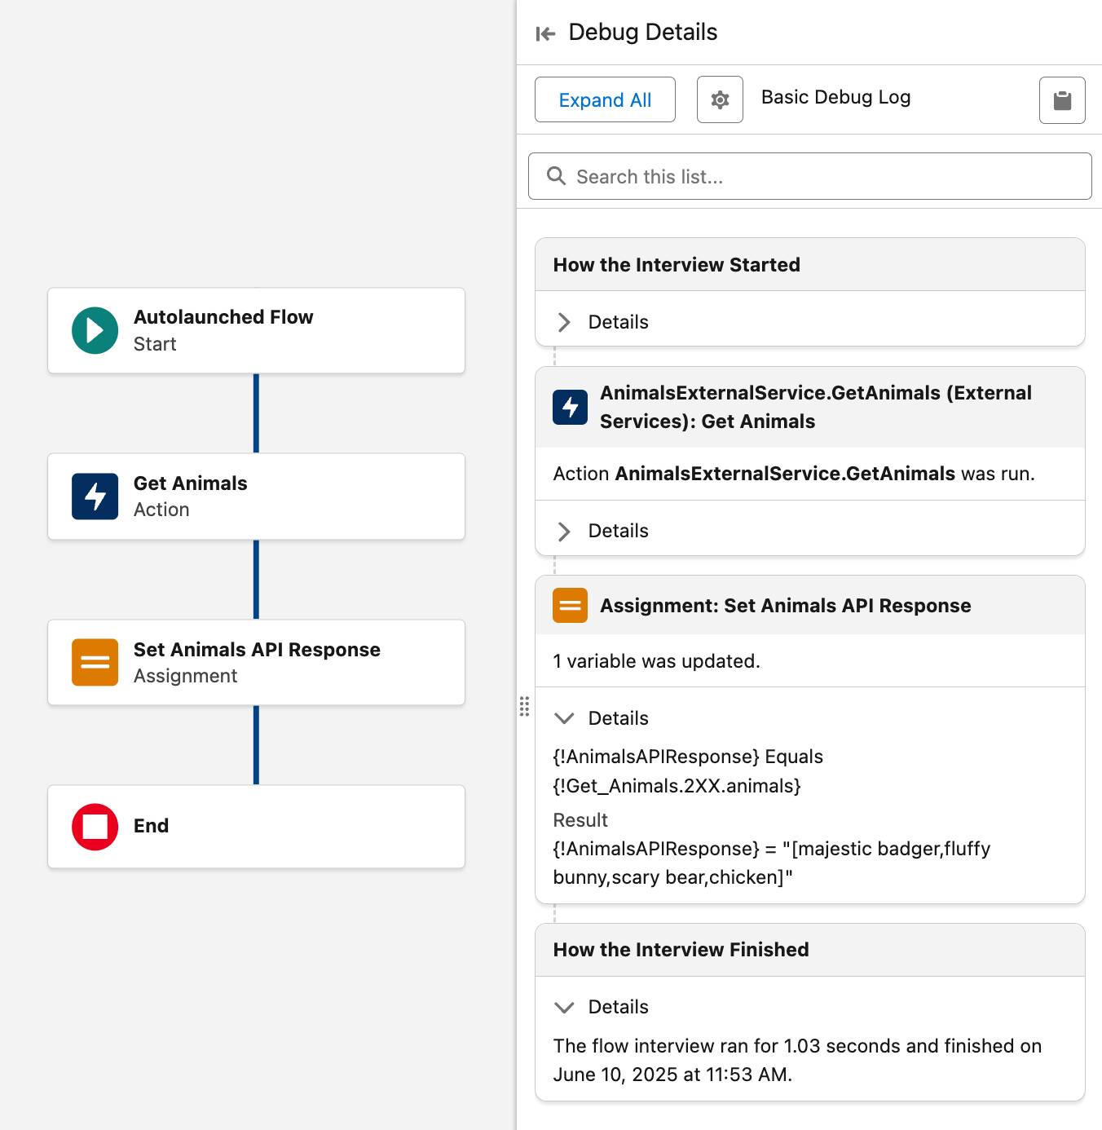Click the search magnifier icon
1102x1130 pixels.
pyautogui.click(x=556, y=176)
